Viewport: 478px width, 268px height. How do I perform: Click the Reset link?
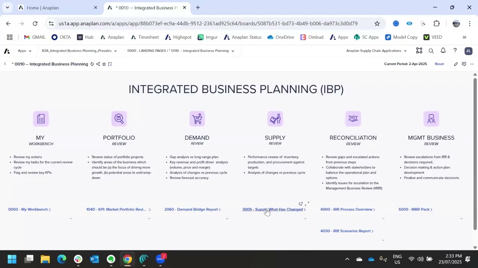point(439,64)
